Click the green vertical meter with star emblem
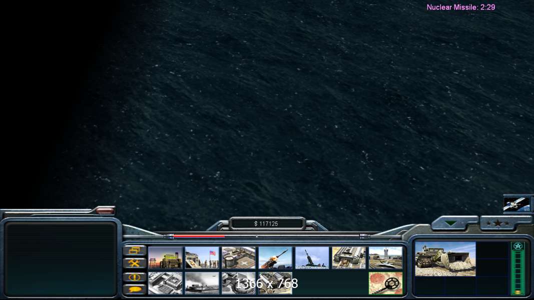The height and width of the screenshot is (300, 534). pyautogui.click(x=518, y=268)
